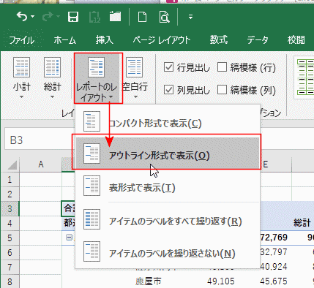Select row 5 header
Viewport: 314px width, 288px height.
(x=10, y=238)
